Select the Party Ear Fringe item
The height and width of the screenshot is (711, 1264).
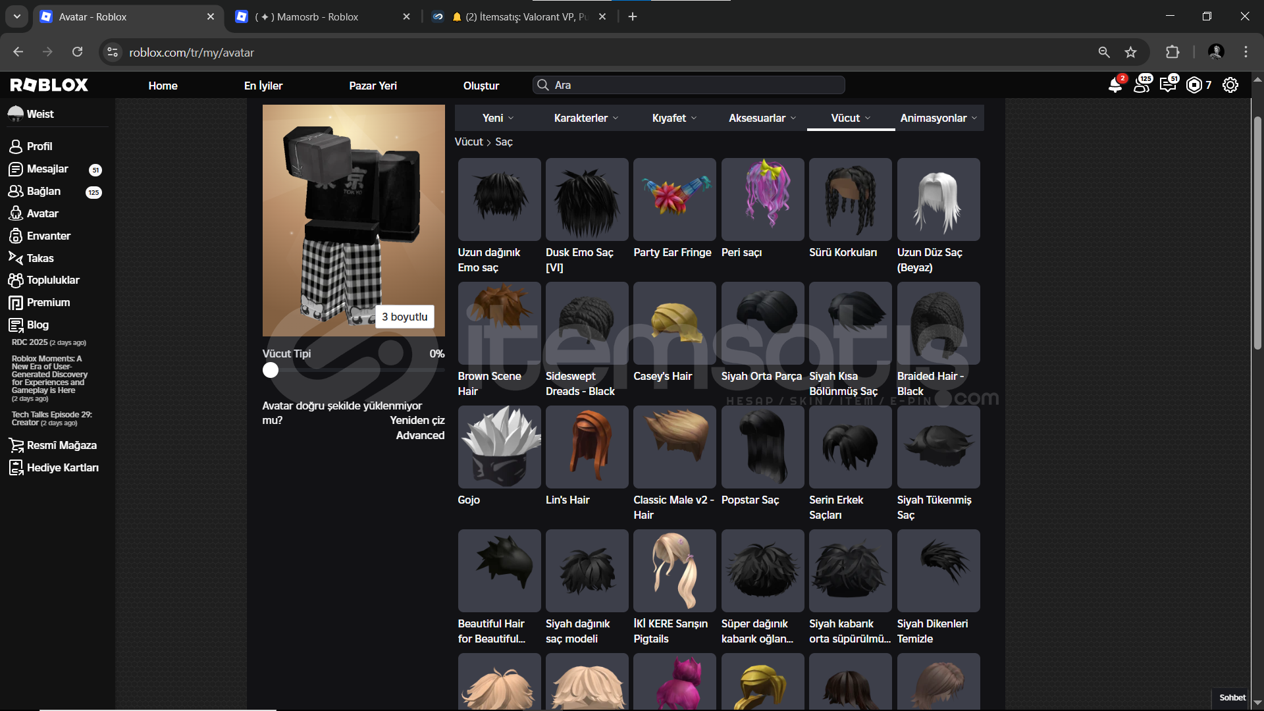[x=674, y=199]
